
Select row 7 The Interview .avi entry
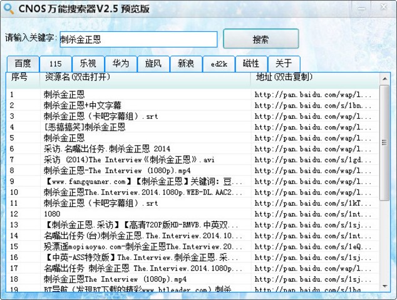129,160
